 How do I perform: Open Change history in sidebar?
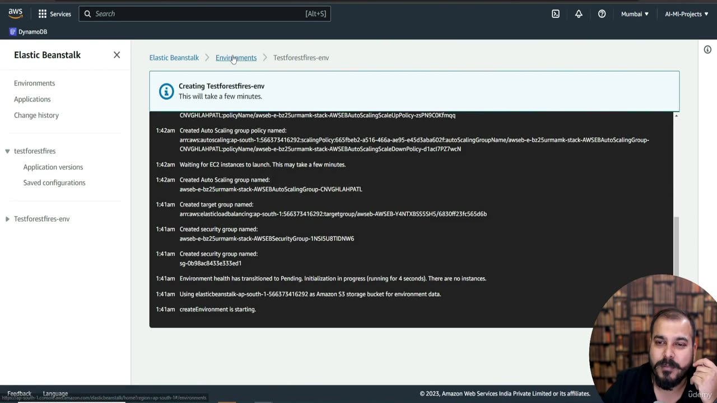[36, 115]
